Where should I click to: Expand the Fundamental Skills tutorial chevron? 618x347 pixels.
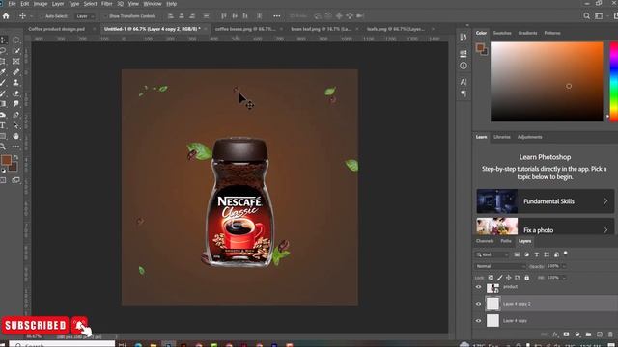coord(605,201)
